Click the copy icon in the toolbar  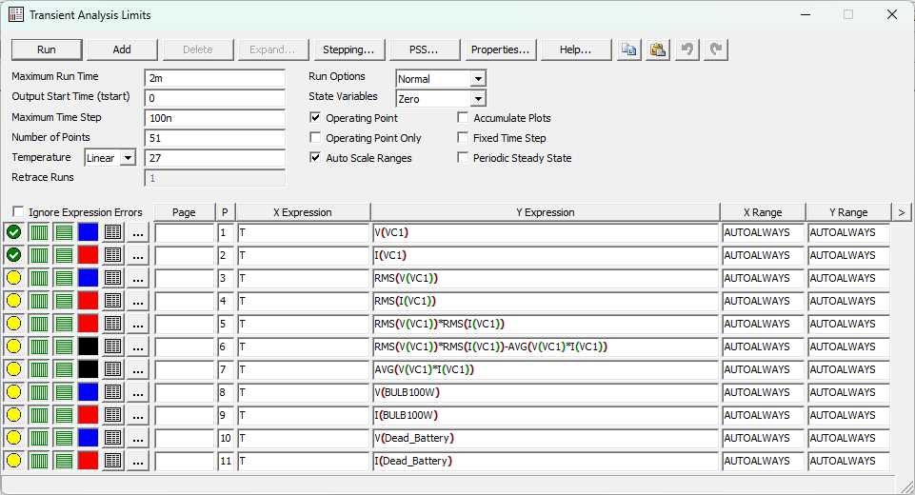(x=628, y=49)
